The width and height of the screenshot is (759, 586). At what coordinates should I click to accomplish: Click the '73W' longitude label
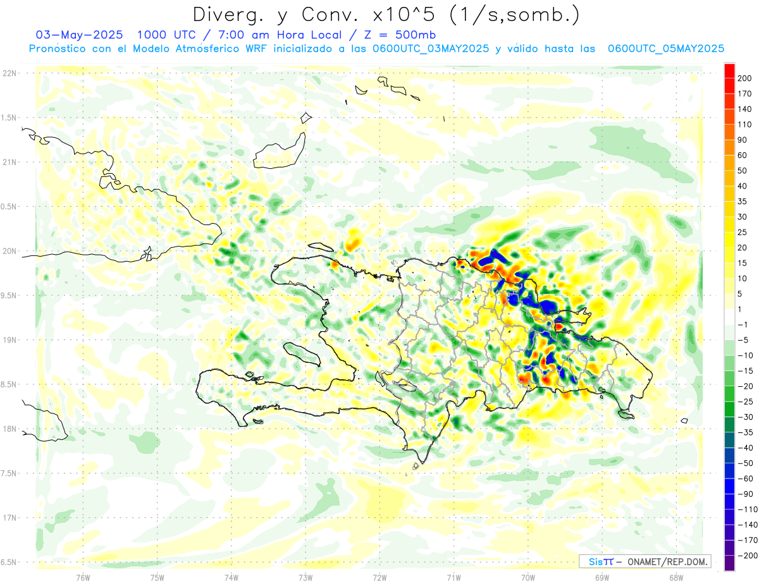point(305,578)
